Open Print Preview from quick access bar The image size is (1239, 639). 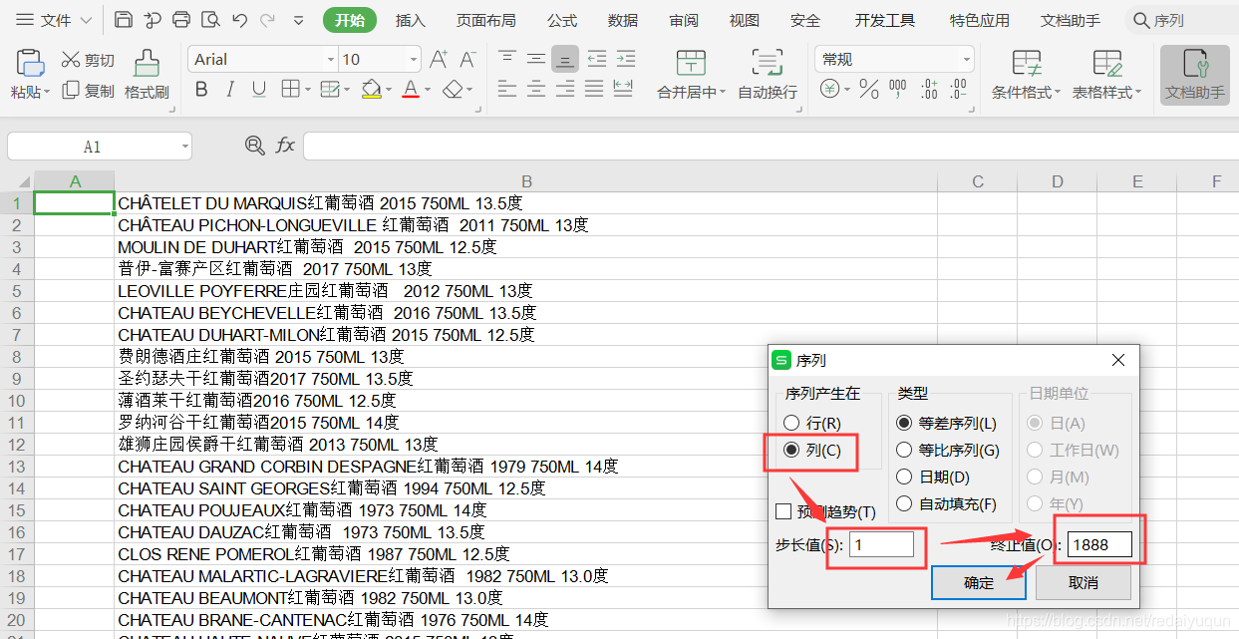210,20
